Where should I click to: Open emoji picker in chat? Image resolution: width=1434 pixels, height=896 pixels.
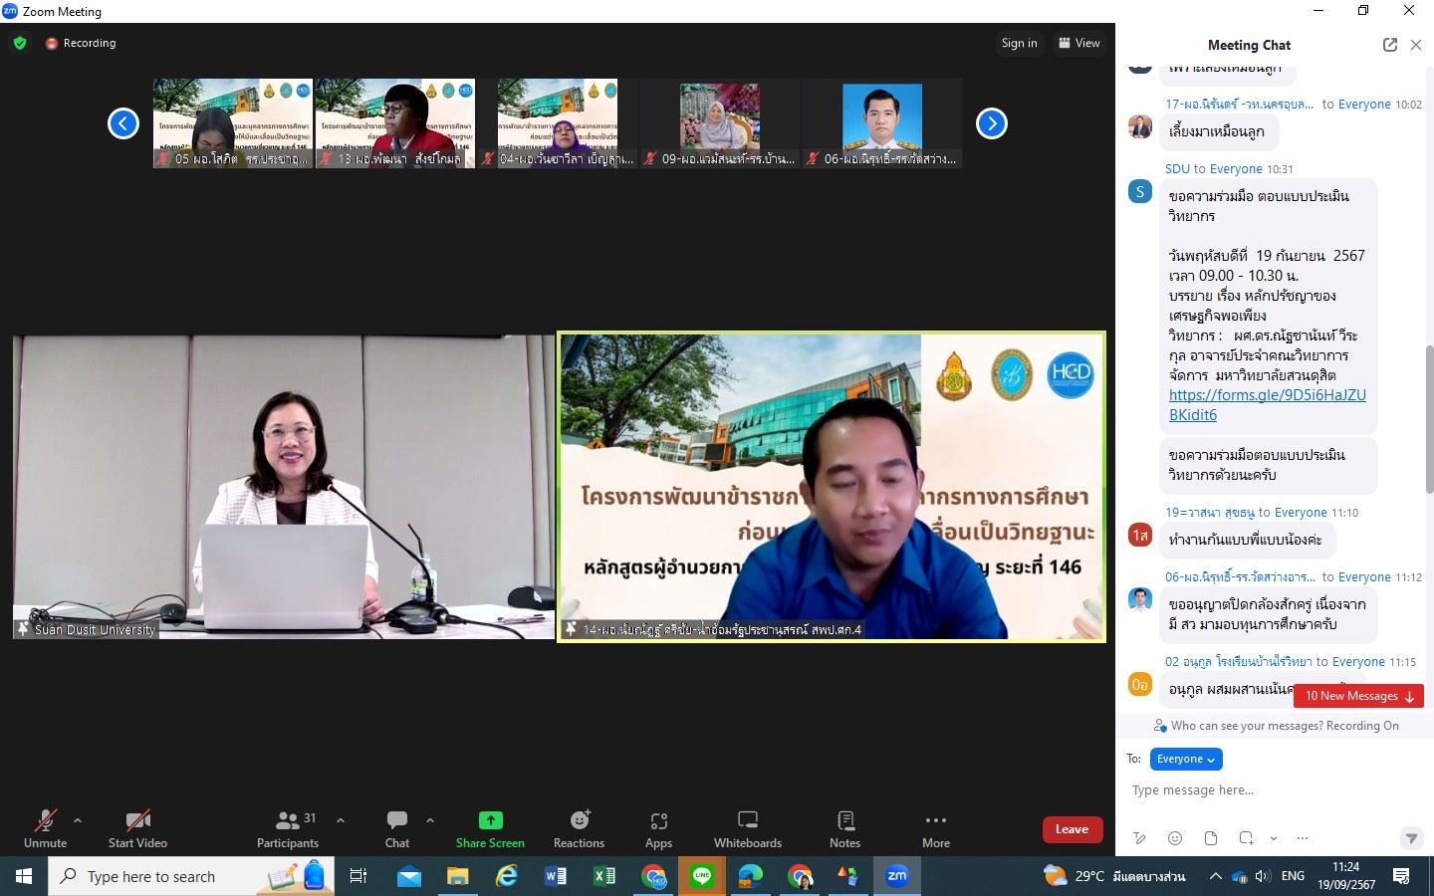(1175, 838)
